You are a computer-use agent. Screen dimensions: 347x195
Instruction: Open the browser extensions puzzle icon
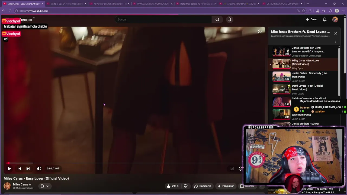pyautogui.click(x=310, y=11)
